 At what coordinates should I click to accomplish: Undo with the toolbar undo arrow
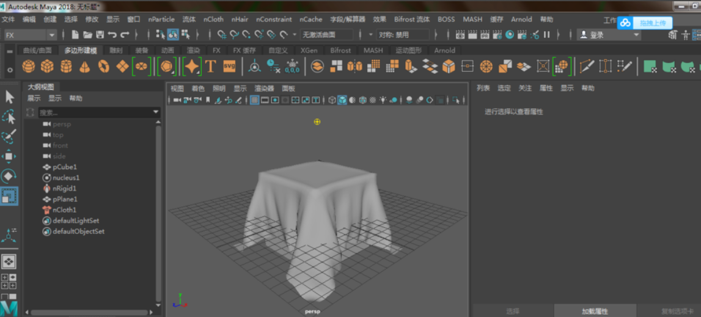(112, 34)
